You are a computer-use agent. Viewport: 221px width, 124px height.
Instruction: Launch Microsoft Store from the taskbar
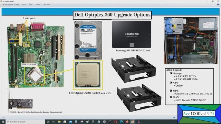coord(65,122)
